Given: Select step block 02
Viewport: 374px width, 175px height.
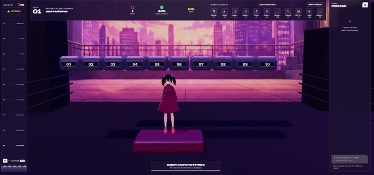Looking at the screenshot, I should click(91, 63).
